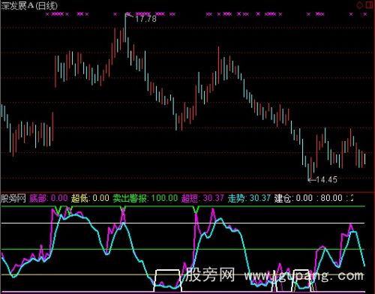Click the 卖出警报: 100.00 indicator value
375x294 pixels.
point(145,199)
